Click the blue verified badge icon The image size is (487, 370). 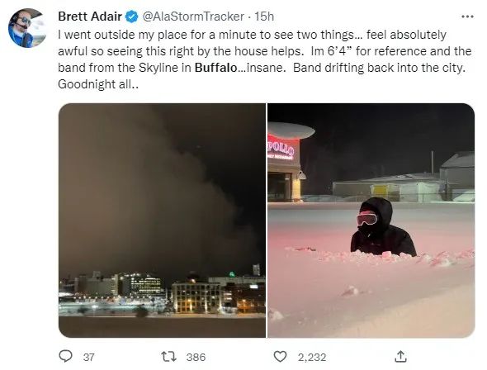(x=131, y=17)
